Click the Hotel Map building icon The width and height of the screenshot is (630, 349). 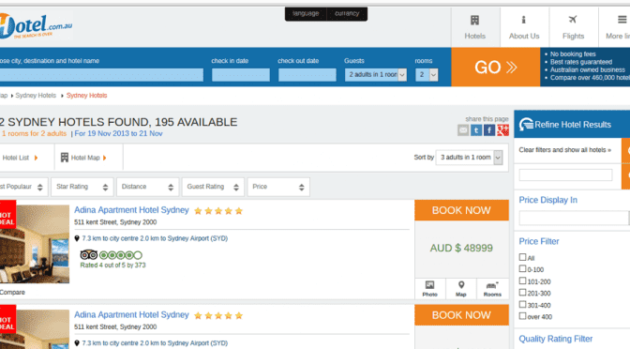(x=65, y=158)
